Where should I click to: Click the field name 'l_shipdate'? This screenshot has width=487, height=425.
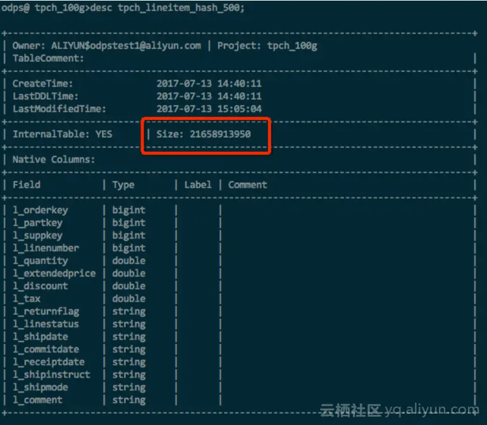pyautogui.click(x=40, y=336)
